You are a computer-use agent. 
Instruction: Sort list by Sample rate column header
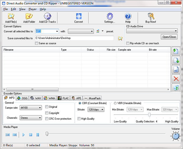[132, 50]
